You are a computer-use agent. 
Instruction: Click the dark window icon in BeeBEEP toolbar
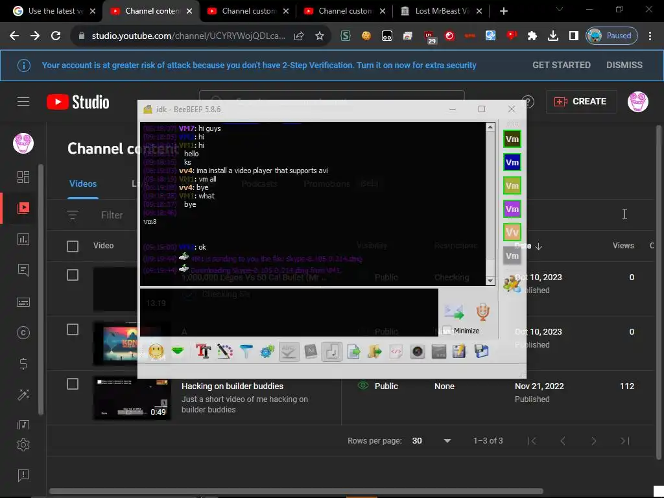click(x=439, y=351)
